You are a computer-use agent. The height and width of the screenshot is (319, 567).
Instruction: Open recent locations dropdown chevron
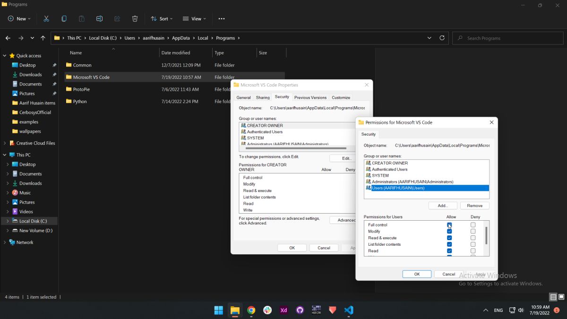point(32,38)
